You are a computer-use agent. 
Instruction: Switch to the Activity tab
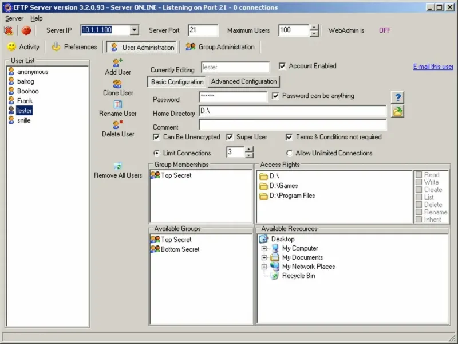point(23,47)
